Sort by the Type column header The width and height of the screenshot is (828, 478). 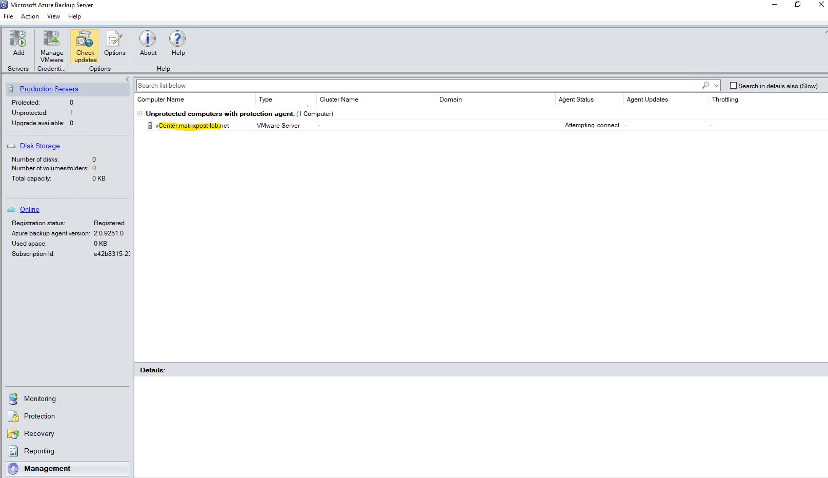pos(286,99)
